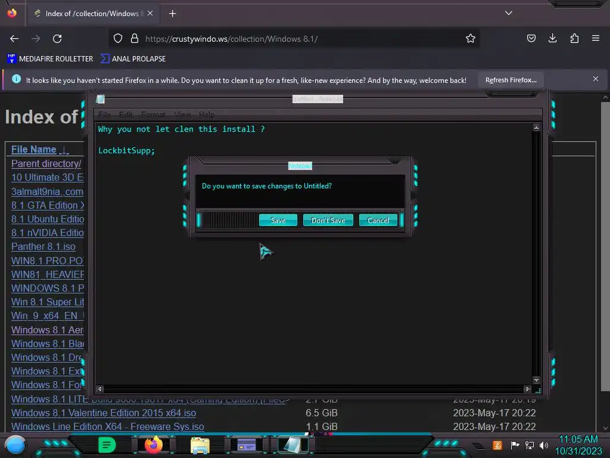610x458 pixels.
Task: Open Notepad's File menu
Action: point(104,114)
